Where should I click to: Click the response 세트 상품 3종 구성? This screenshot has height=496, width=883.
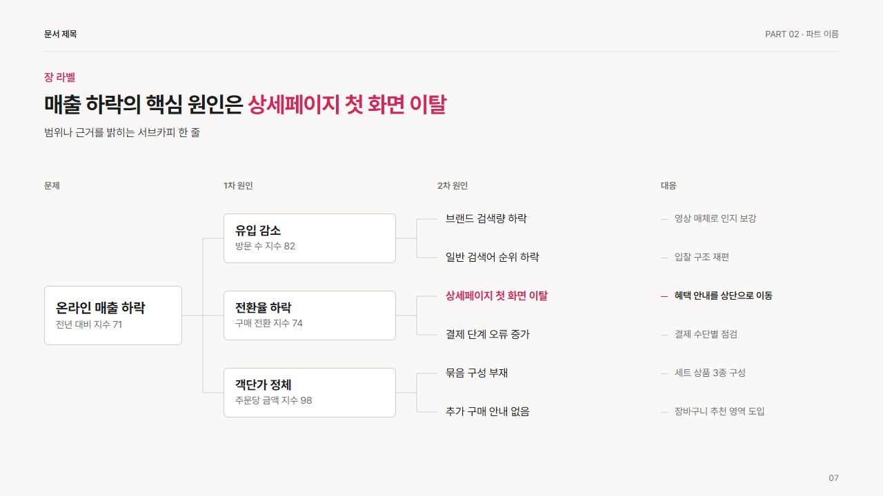[x=710, y=373]
